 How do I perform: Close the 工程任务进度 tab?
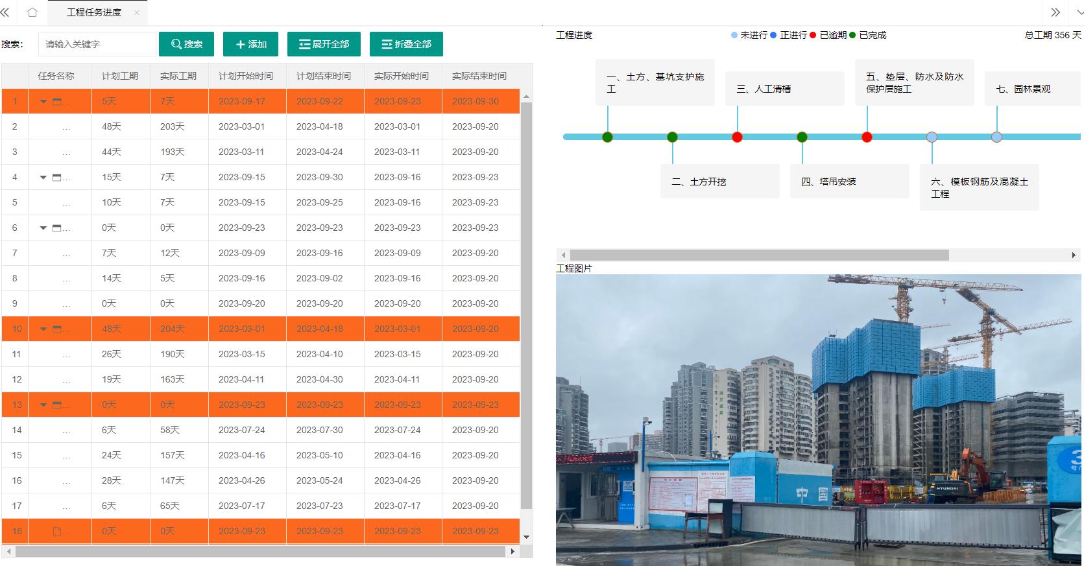pos(136,12)
